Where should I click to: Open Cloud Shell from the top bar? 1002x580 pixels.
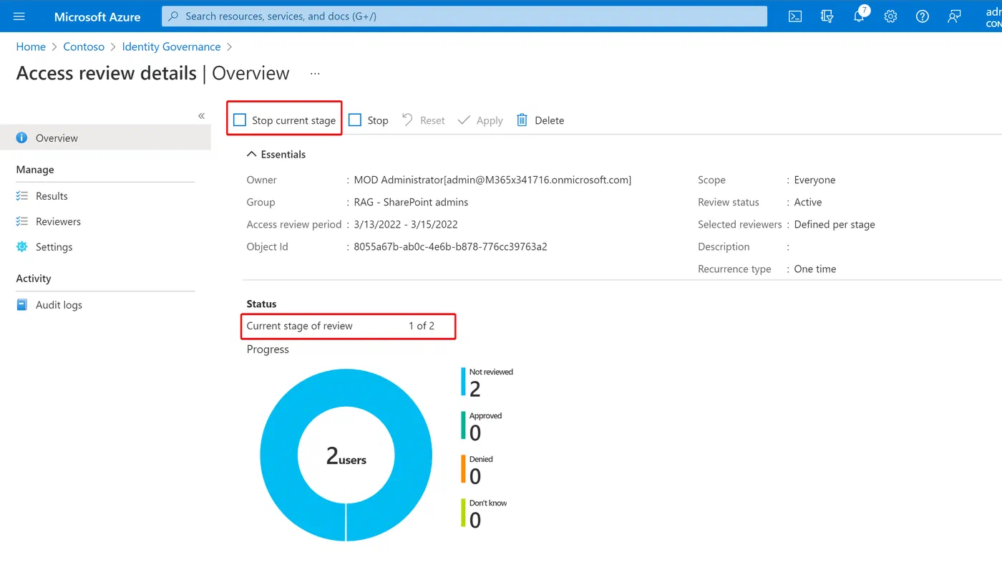point(795,16)
